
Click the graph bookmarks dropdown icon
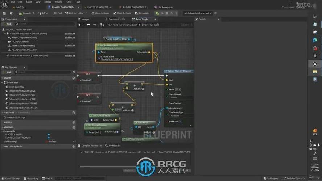(x=81, y=25)
